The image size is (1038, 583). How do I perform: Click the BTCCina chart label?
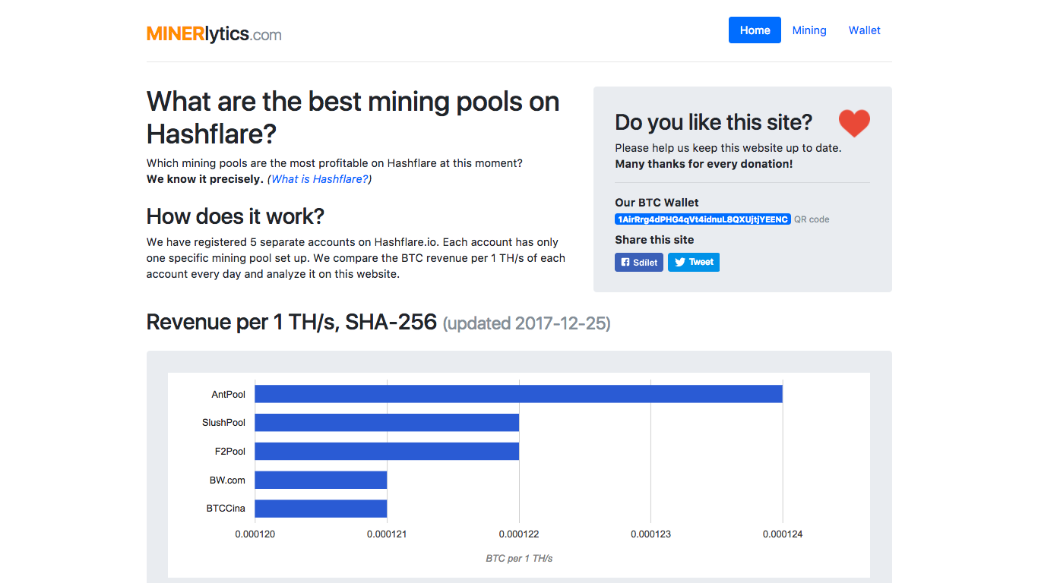pyautogui.click(x=226, y=509)
